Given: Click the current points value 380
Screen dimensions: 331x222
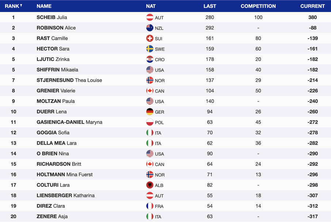Looking at the screenshot, I should click(x=312, y=18).
